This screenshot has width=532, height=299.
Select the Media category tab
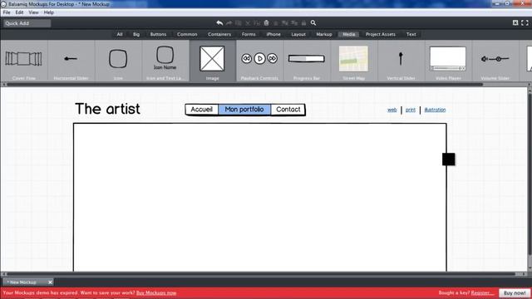349,34
